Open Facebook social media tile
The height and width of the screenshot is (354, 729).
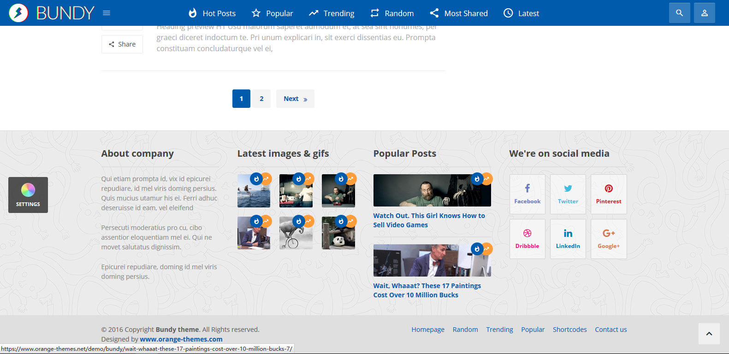coord(527,194)
